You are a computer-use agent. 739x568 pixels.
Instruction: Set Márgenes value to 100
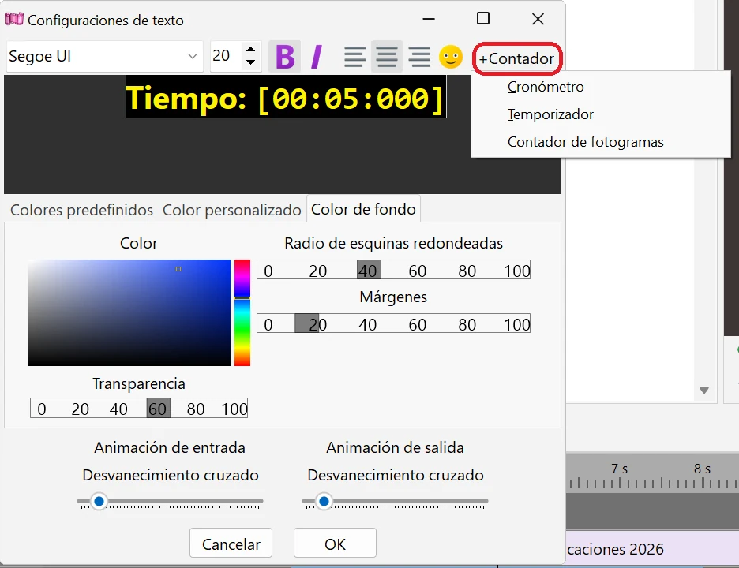pyautogui.click(x=516, y=324)
